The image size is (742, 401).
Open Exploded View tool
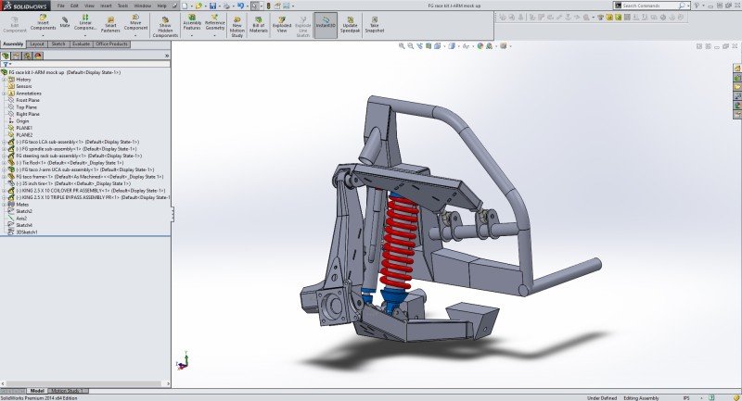pos(282,25)
